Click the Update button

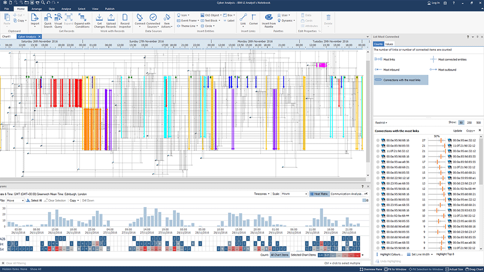457,130
